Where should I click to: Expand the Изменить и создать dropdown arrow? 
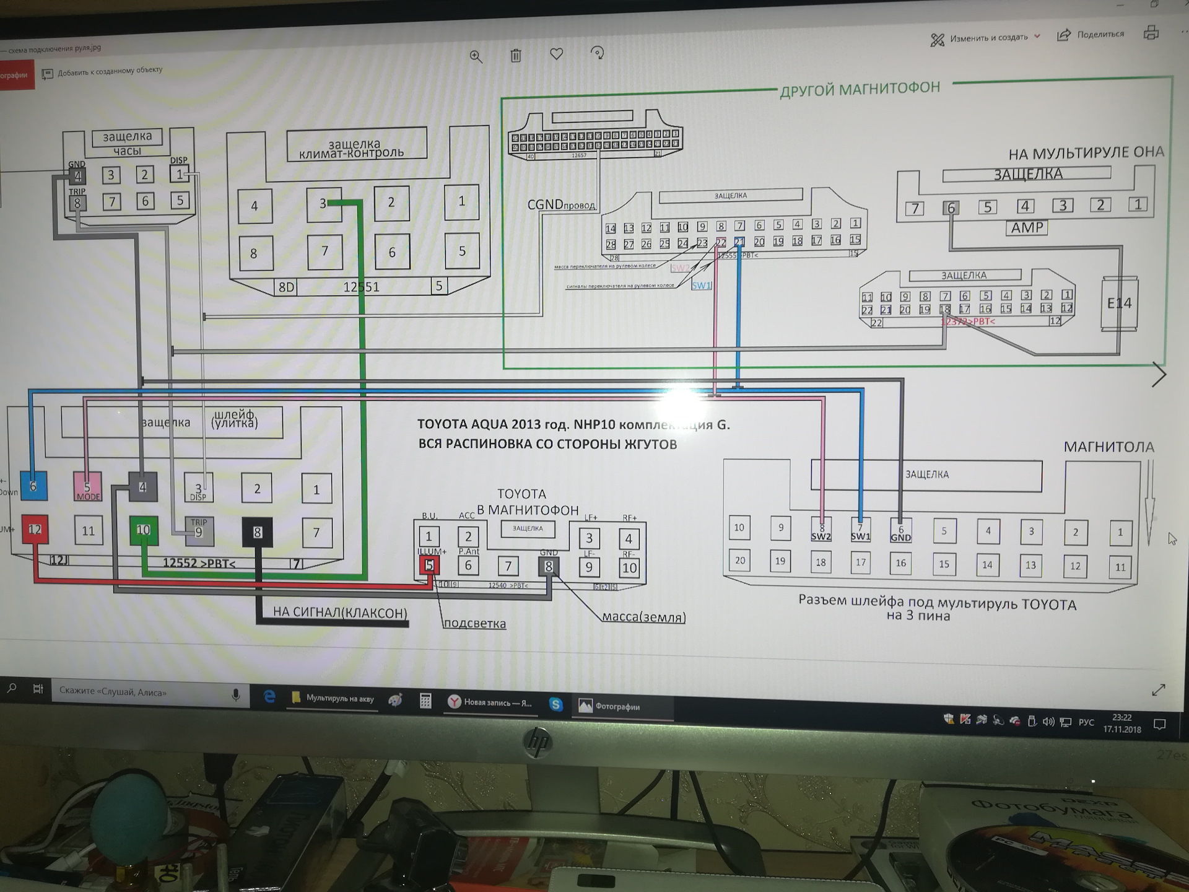coord(1037,37)
